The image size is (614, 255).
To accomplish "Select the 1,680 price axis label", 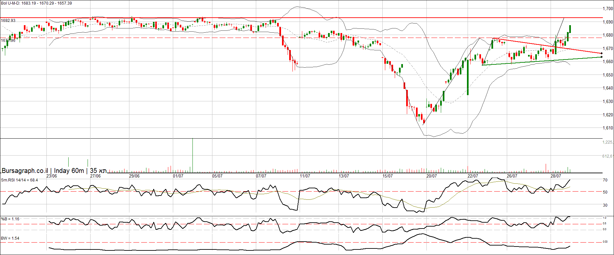I will pyautogui.click(x=607, y=35).
